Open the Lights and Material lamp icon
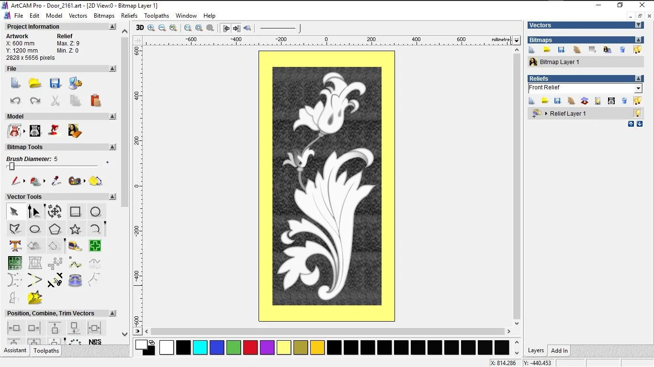The width and height of the screenshot is (654, 367). [x=55, y=130]
